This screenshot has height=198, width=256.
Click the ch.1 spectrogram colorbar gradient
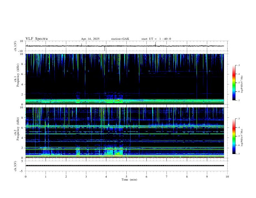(x=234, y=83)
